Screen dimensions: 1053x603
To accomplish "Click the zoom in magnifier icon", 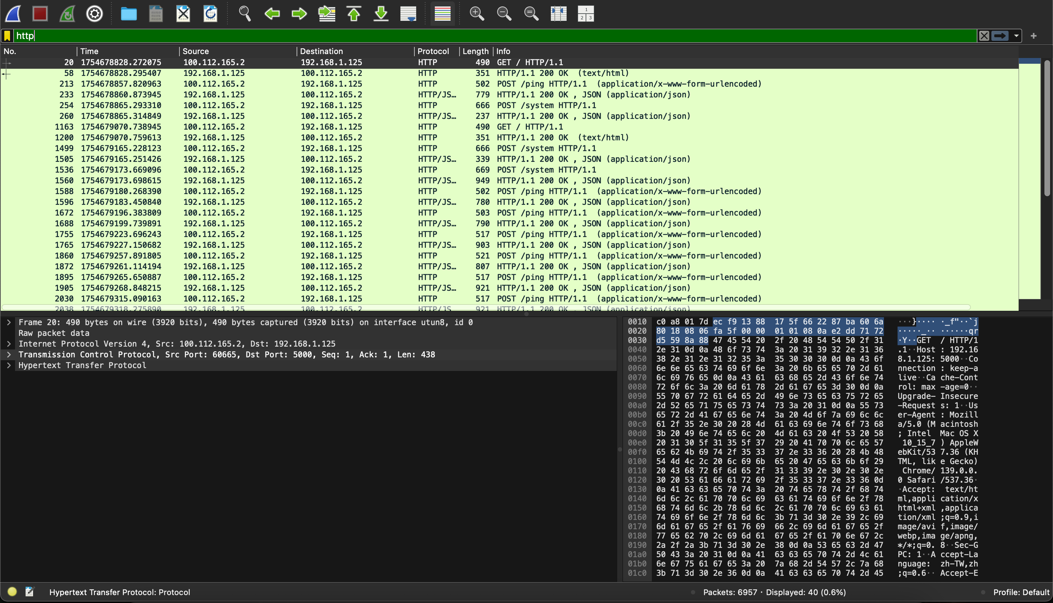I will click(476, 14).
